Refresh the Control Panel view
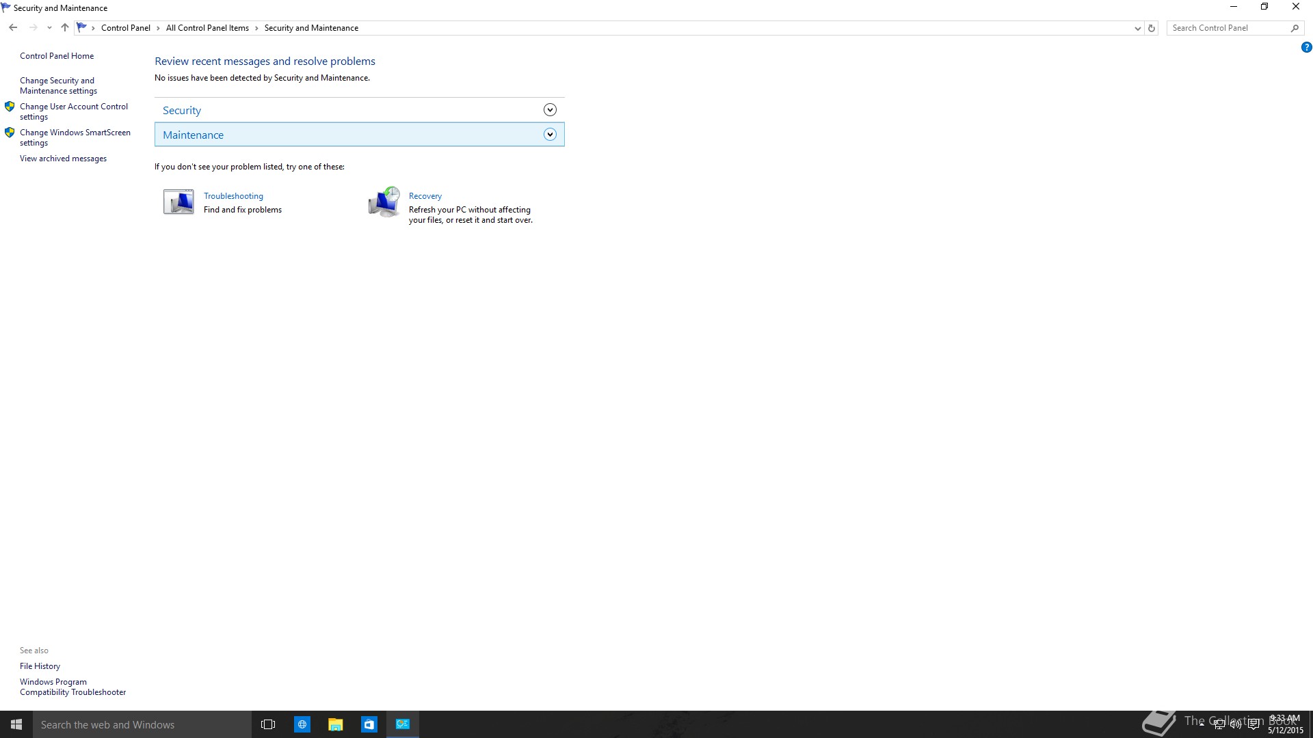 click(1152, 28)
